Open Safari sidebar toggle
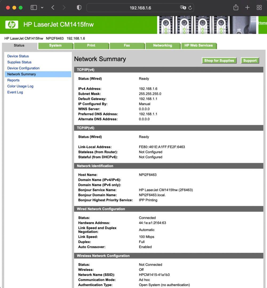Screen dimensions: 267x288 [34, 7]
